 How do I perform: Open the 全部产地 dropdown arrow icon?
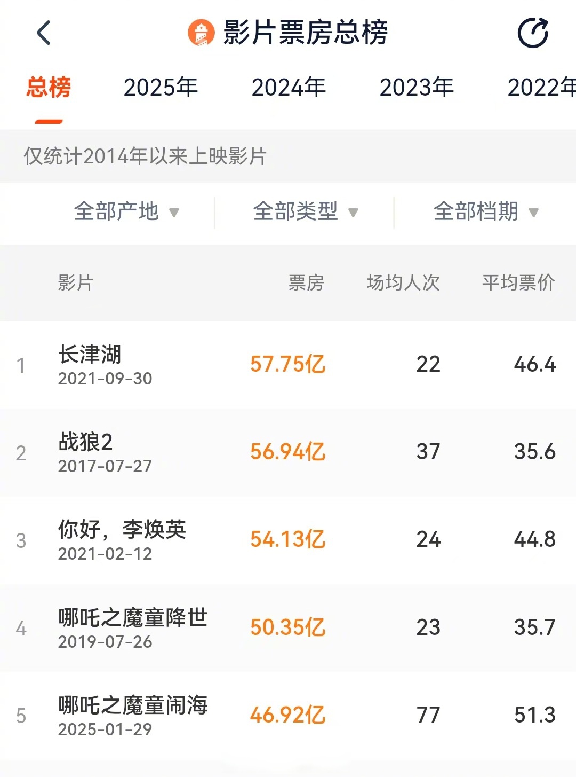coord(174,212)
